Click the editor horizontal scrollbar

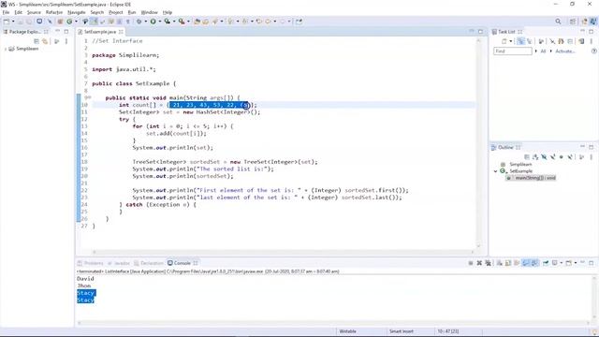click(283, 252)
